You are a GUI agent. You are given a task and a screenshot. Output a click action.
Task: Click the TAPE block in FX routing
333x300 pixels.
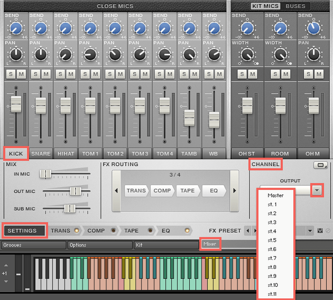[x=188, y=190]
